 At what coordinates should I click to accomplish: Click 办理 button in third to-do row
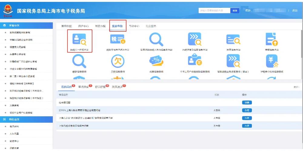coord(247,118)
